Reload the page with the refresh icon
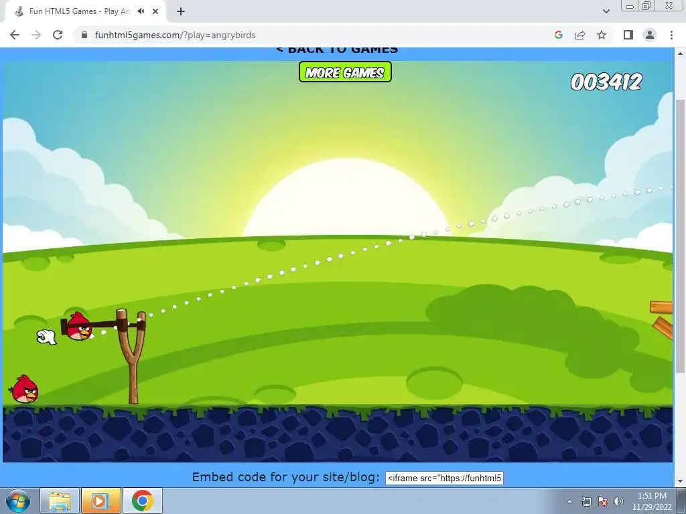Screen dimensions: 686x514 pyautogui.click(x=58, y=35)
